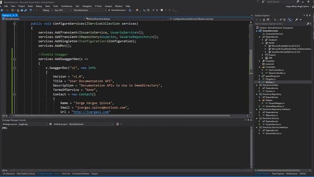The height and width of the screenshot is (177, 314).
Task: Switch to the C# Interactive tab
Action: [9, 174]
